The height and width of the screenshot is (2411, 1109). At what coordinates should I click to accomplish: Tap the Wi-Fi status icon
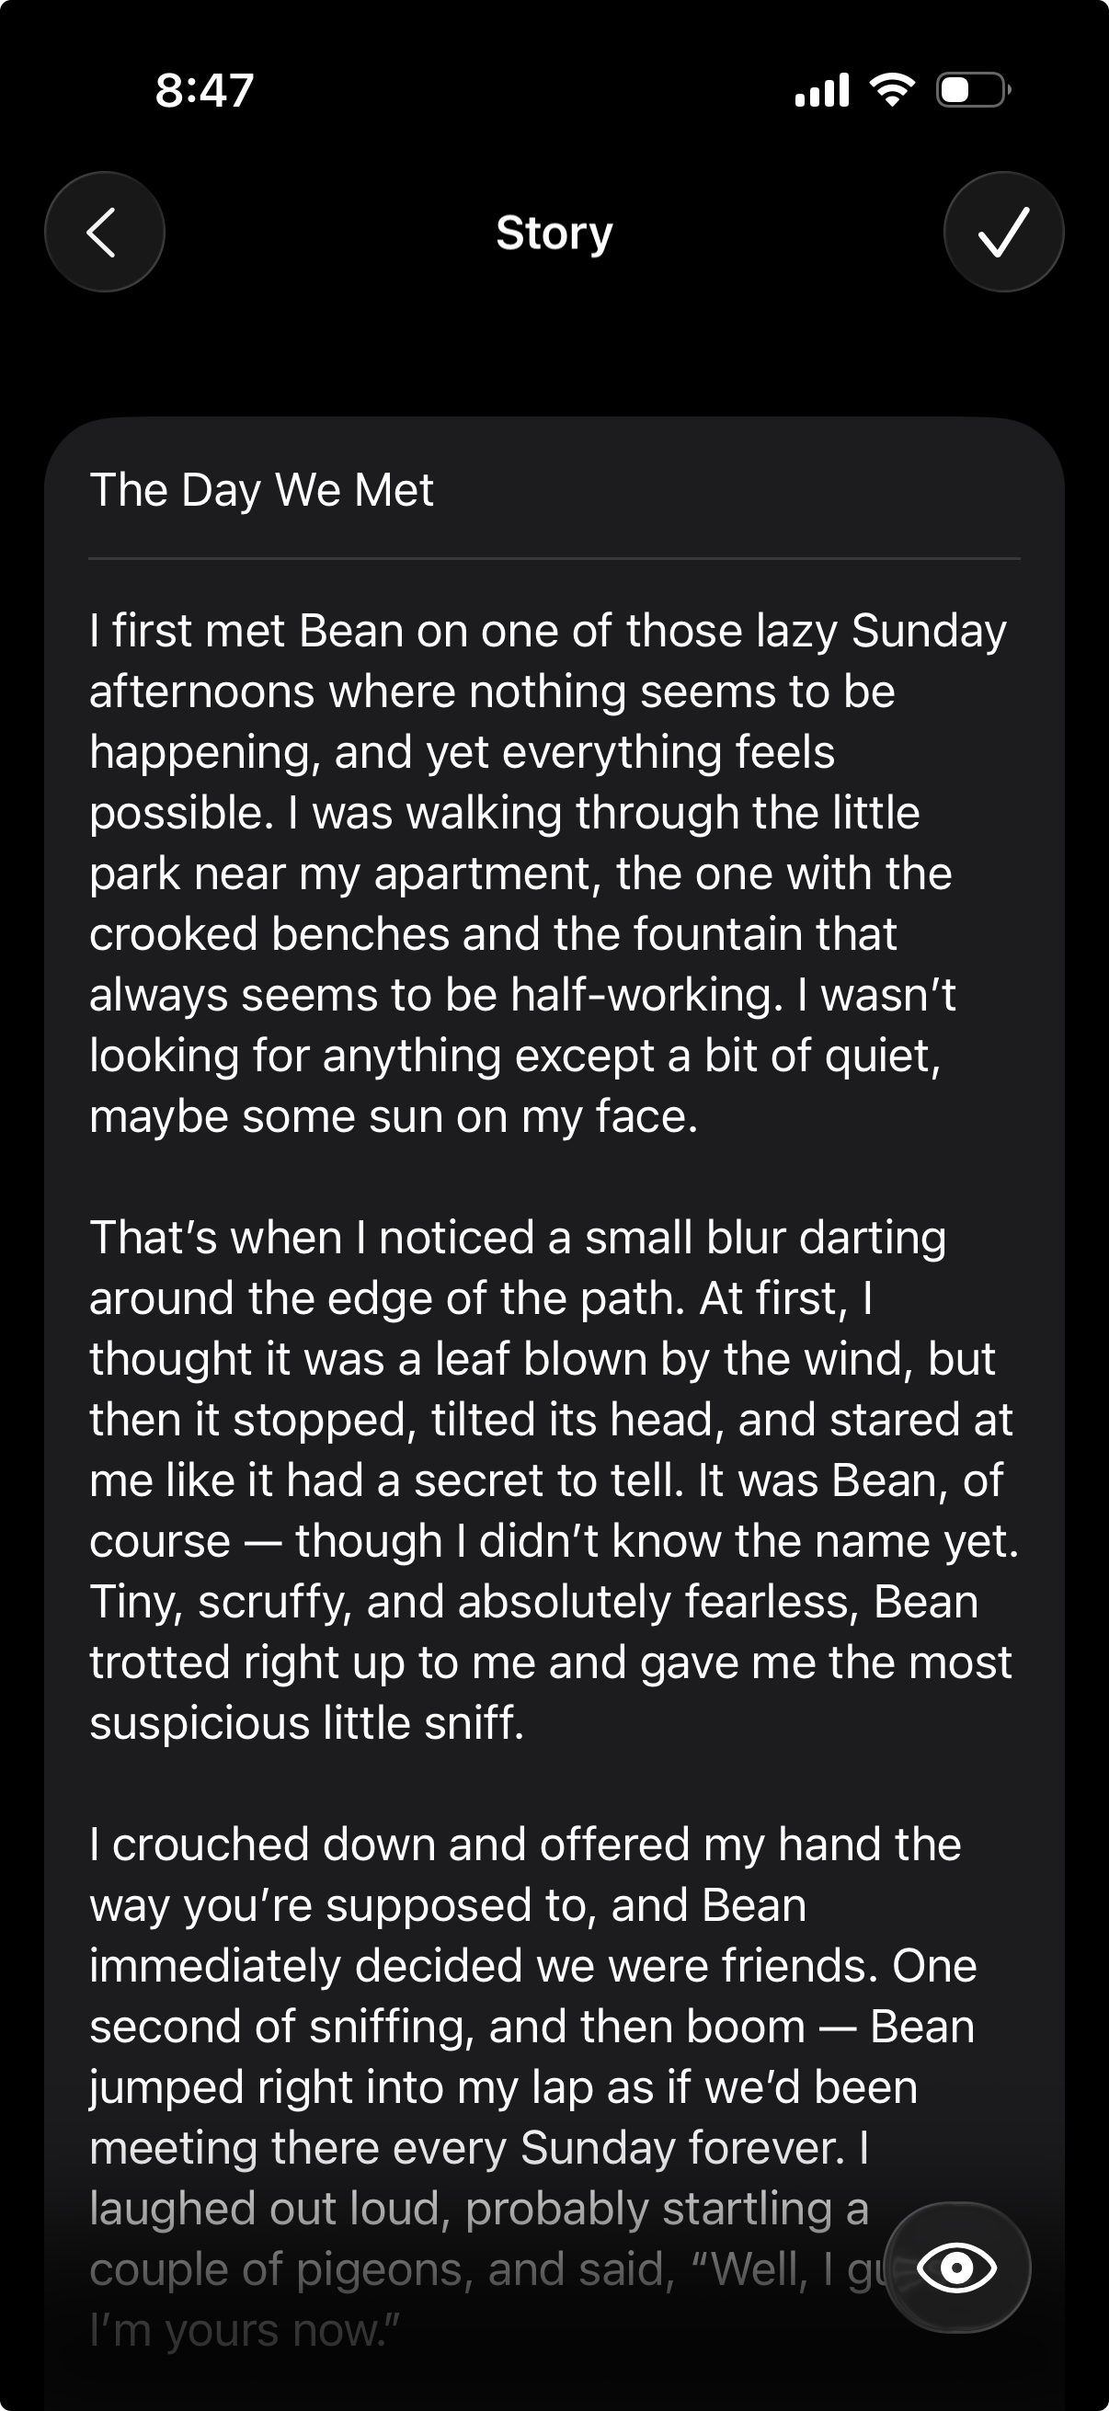pyautogui.click(x=892, y=90)
